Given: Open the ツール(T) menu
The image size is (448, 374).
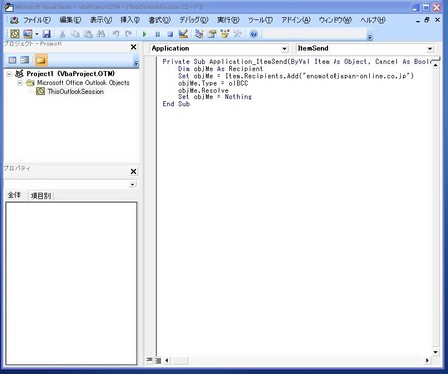Looking at the screenshot, I should point(260,20).
